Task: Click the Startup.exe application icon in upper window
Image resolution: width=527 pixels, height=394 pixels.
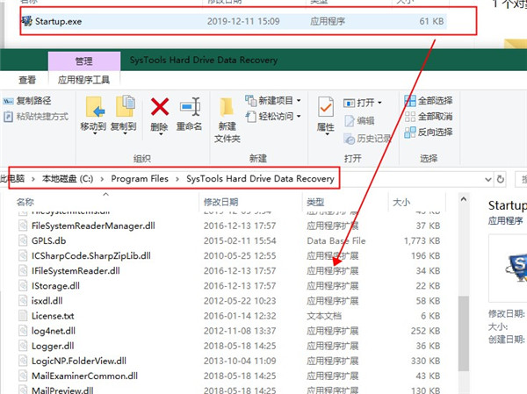Action: tap(27, 21)
